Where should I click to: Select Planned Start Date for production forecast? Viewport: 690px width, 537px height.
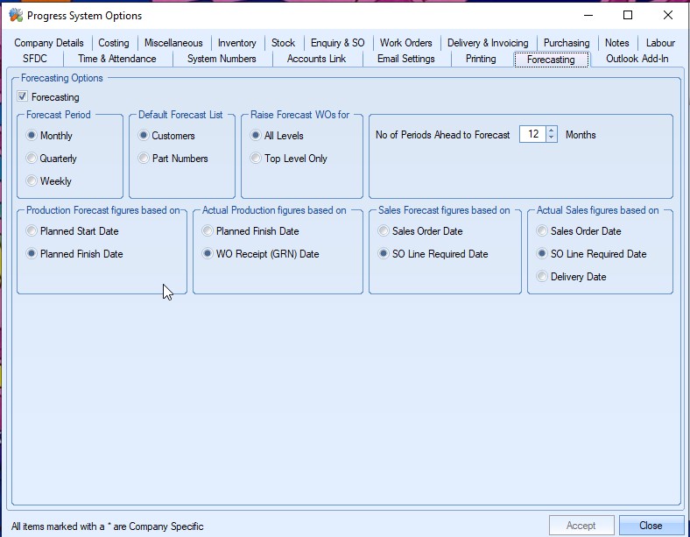(32, 231)
